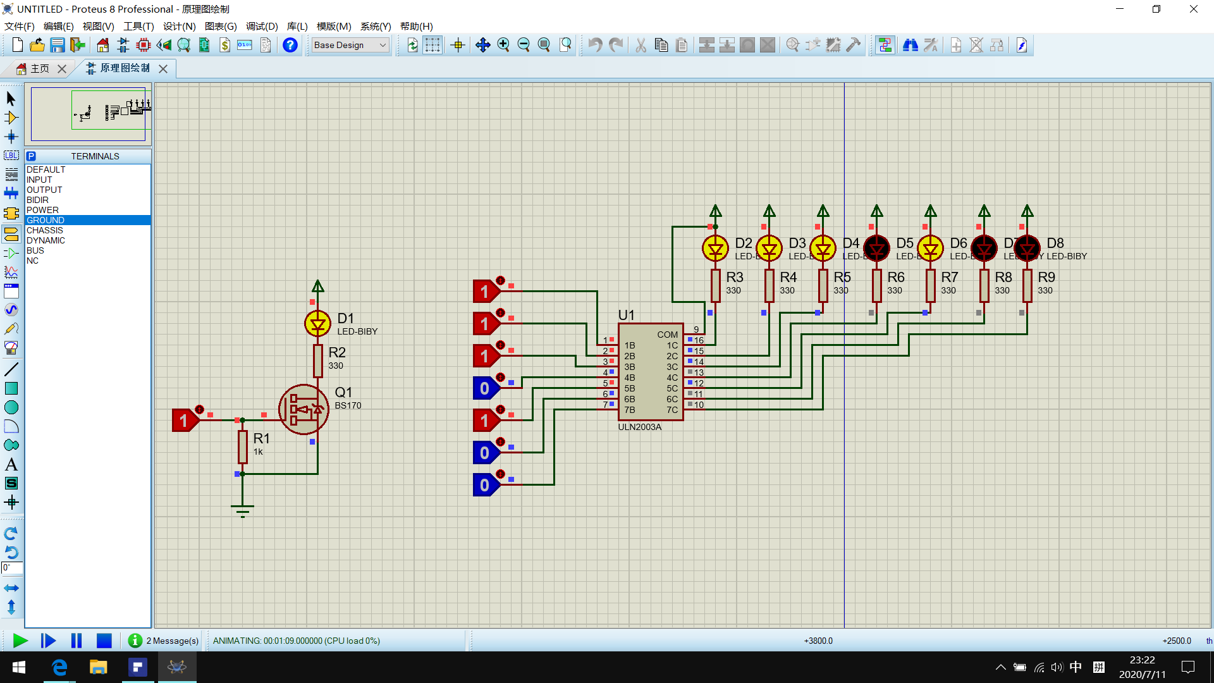Click the blue Help question mark
The height and width of the screenshot is (683, 1214).
click(x=290, y=45)
